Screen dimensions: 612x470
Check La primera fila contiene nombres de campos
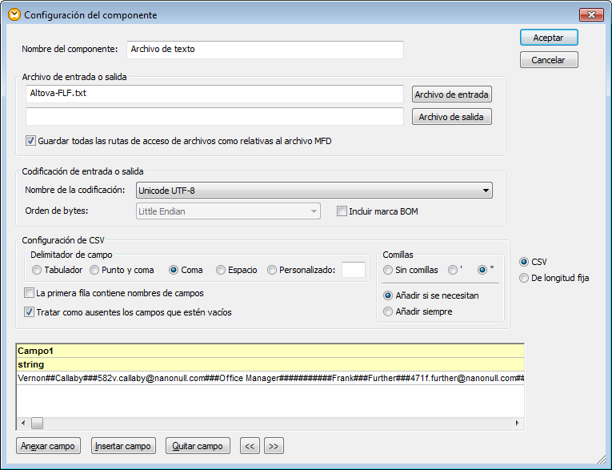pos(30,293)
